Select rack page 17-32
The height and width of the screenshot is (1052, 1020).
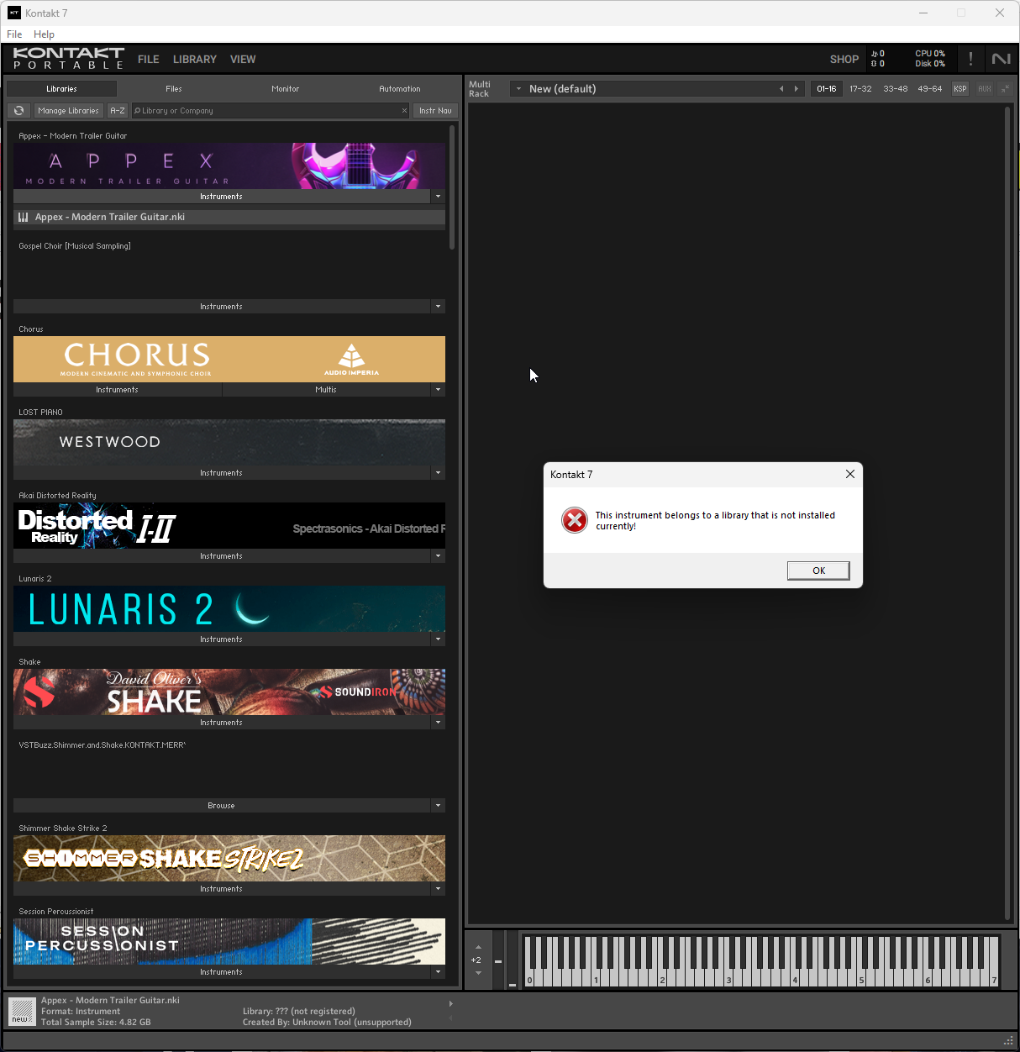[x=860, y=88]
